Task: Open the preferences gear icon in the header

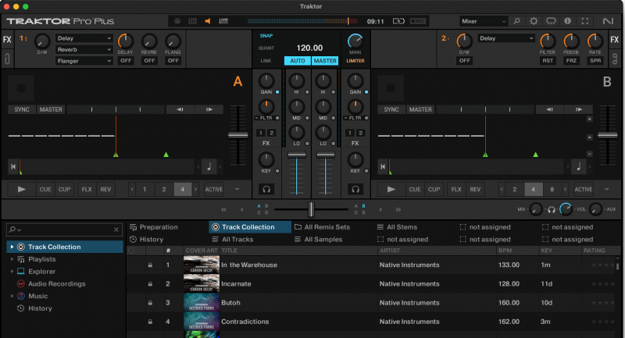Action: (x=534, y=21)
